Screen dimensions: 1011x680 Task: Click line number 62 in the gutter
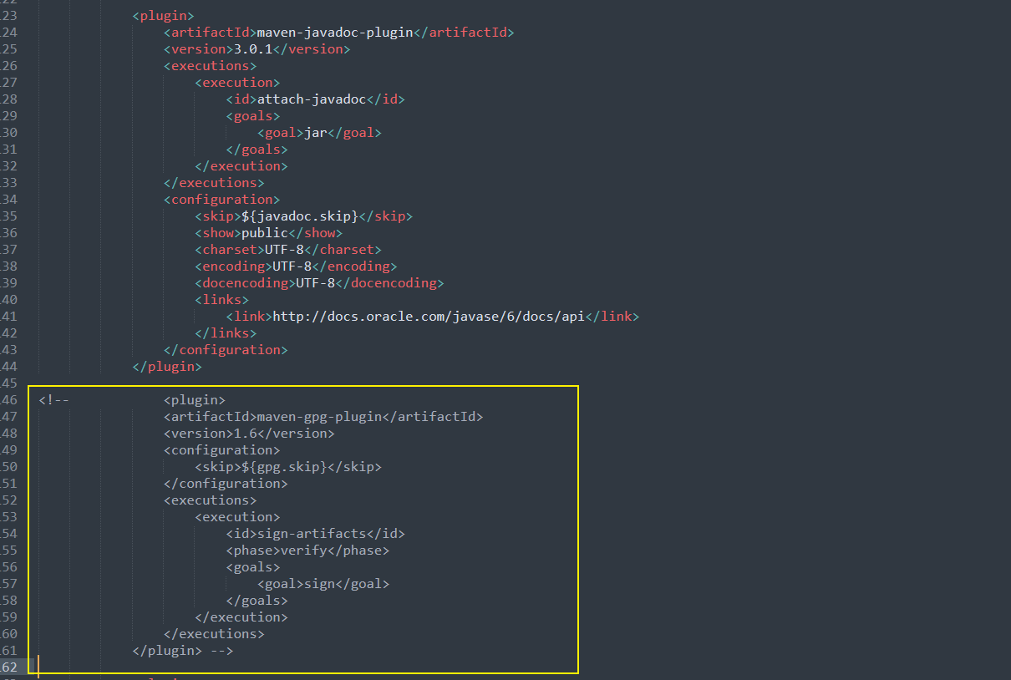(10, 667)
